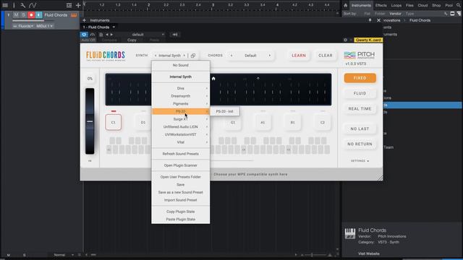The height and width of the screenshot is (260, 463).
Task: Open browser list options icon
Action: (459, 14)
